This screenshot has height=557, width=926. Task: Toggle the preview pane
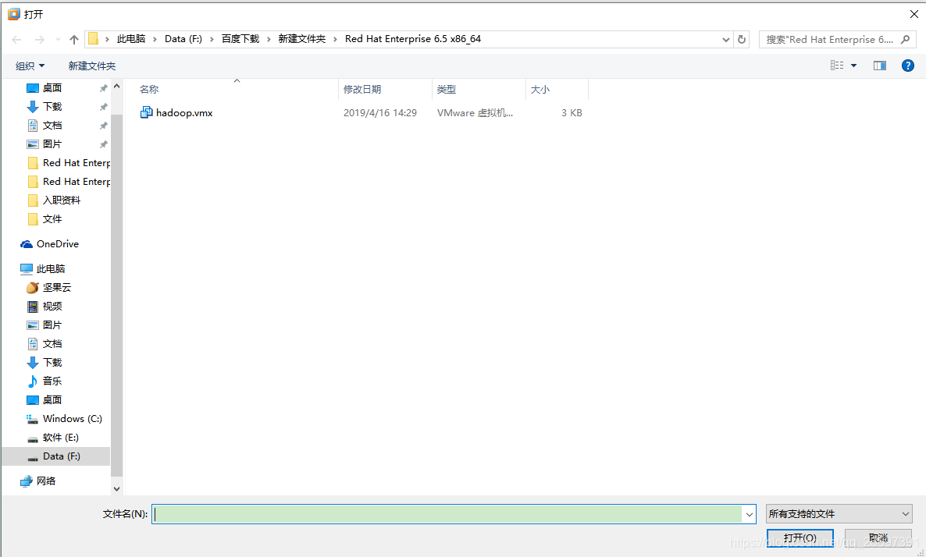pos(880,66)
